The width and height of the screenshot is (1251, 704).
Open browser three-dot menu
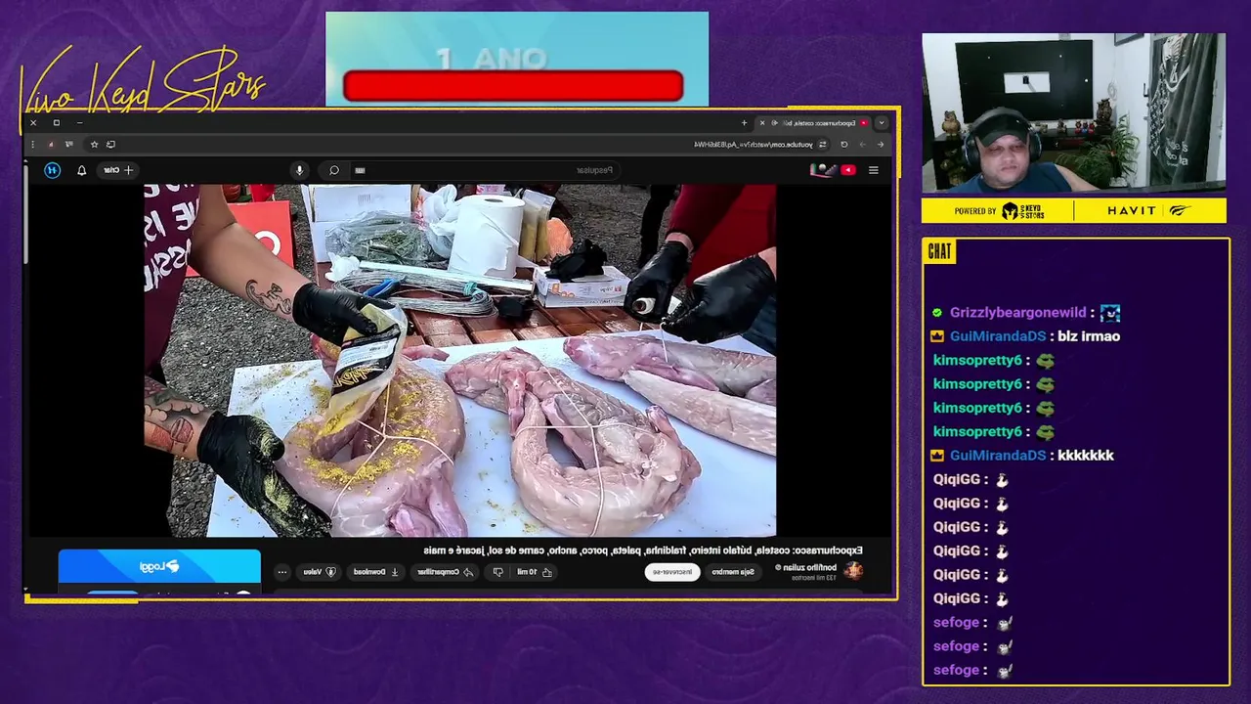coord(32,144)
